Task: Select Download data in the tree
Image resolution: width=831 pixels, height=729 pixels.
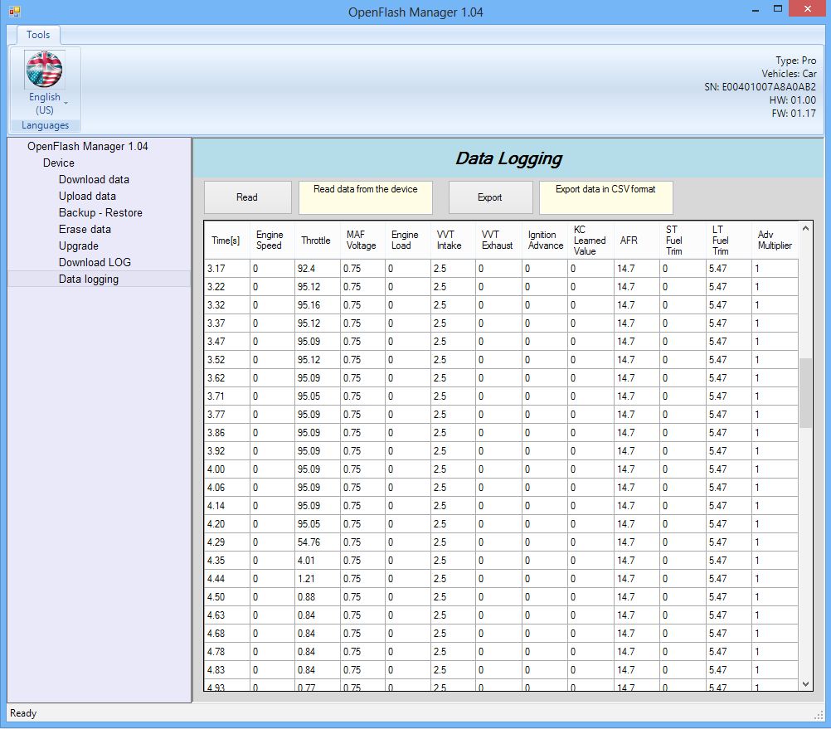Action: tap(94, 179)
